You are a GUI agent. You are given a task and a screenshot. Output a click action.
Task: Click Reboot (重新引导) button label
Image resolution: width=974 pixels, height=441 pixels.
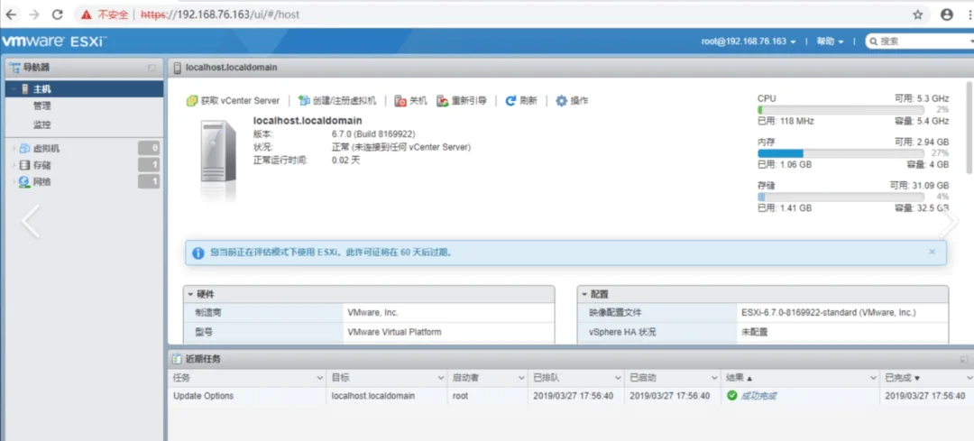coord(469,101)
